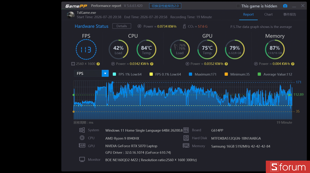This screenshot has height=173, width=310.
Task: Click the GPU Driver version text
Action: pyautogui.click(x=138, y=152)
